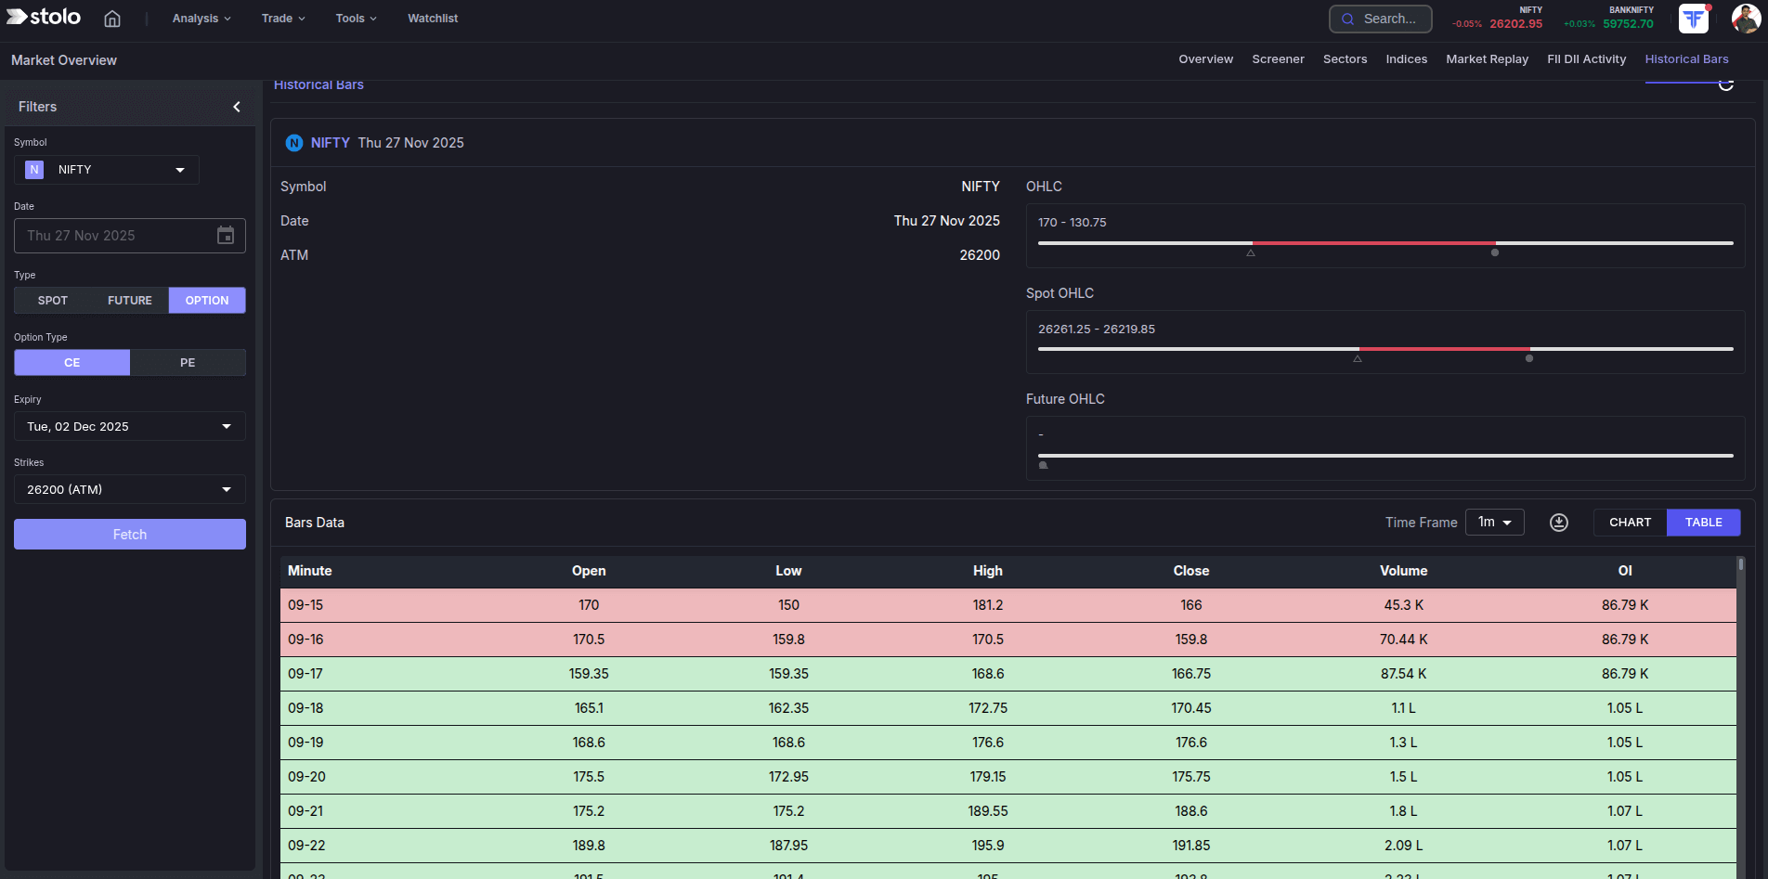Image resolution: width=1768 pixels, height=879 pixels.
Task: Click the Stolo logo
Action: [x=43, y=17]
